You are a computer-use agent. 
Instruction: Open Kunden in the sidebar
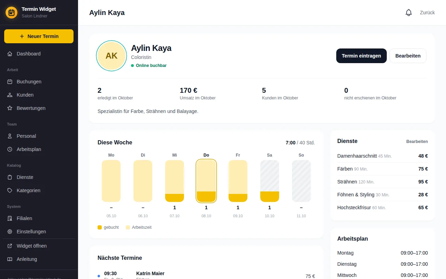tap(39, 95)
